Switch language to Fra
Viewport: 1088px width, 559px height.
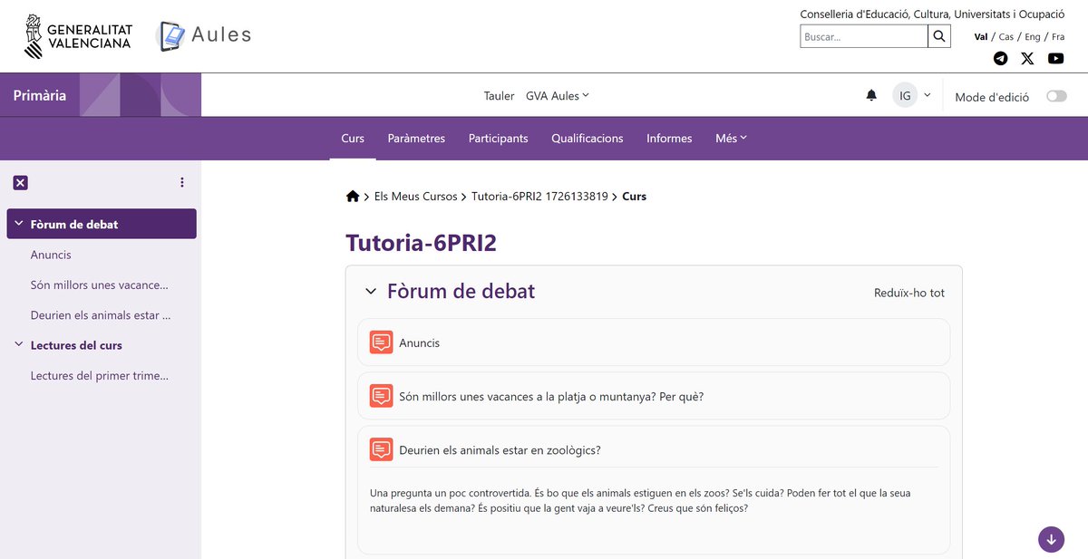tap(1058, 37)
